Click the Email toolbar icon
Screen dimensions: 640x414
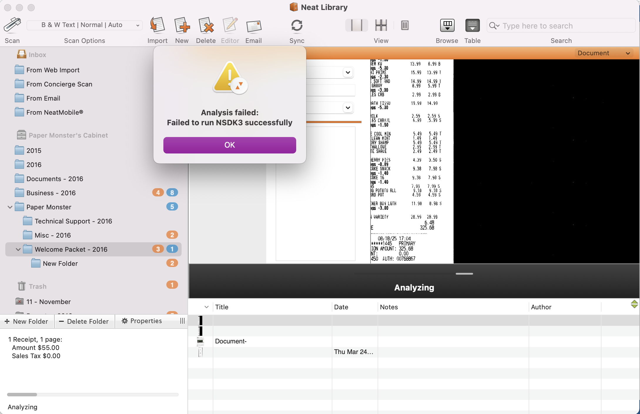click(253, 26)
